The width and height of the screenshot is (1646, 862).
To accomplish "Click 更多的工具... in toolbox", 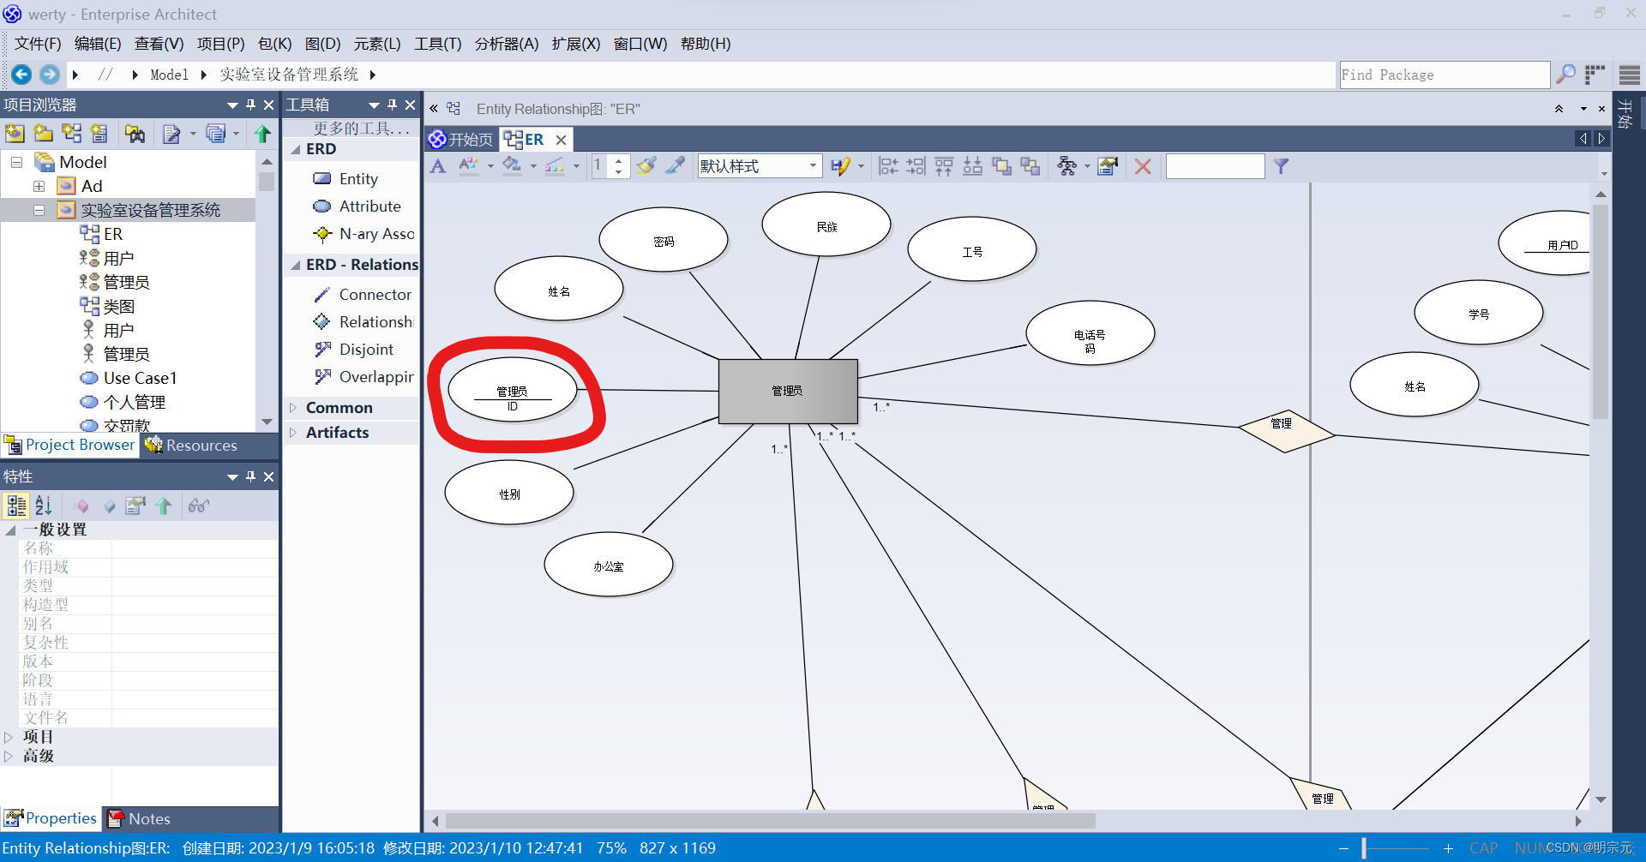I will [361, 129].
